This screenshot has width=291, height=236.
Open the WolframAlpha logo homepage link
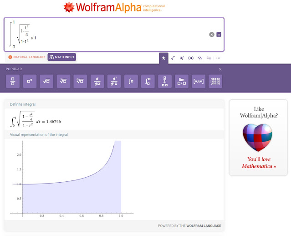coord(114,7)
